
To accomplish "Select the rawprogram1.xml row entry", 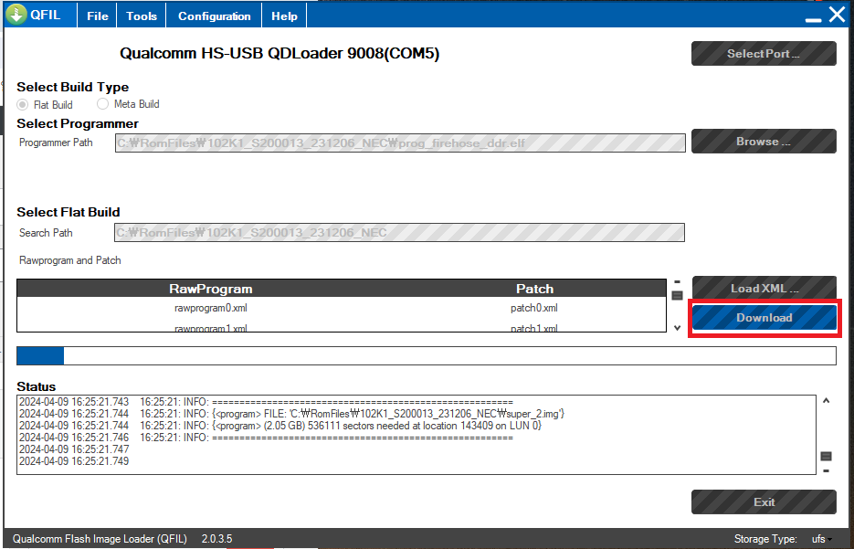I will point(211,328).
